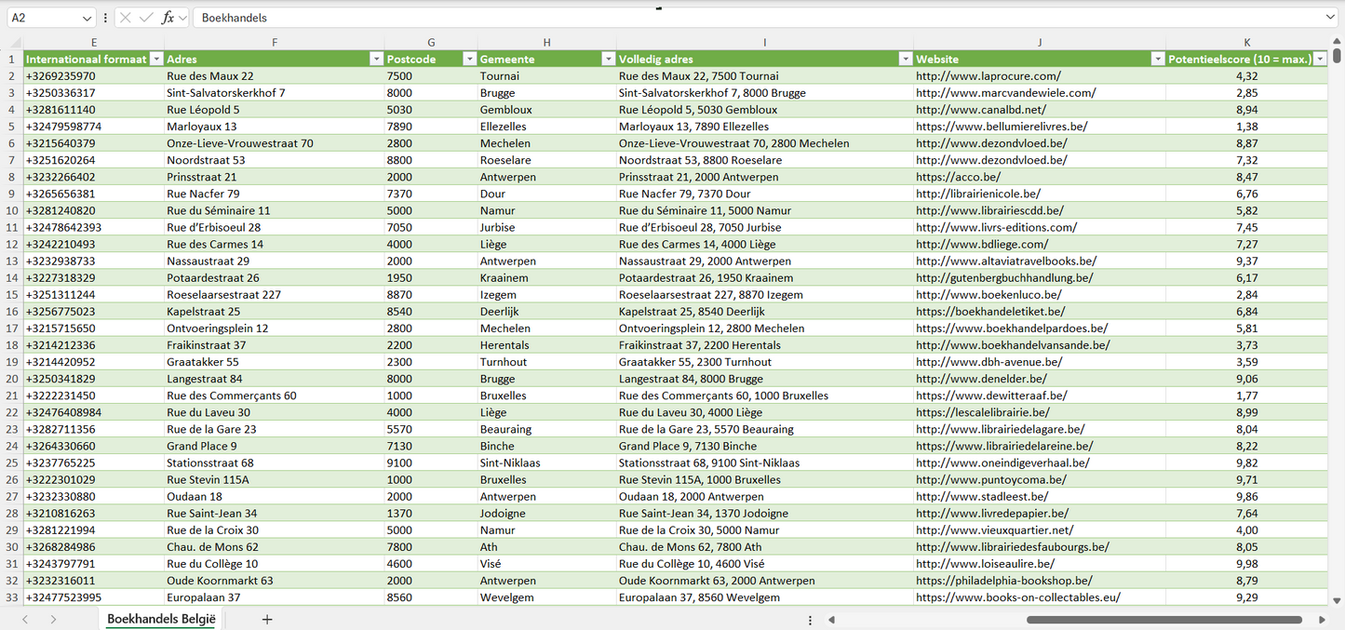Click into the formula bar text field

pos(745,18)
